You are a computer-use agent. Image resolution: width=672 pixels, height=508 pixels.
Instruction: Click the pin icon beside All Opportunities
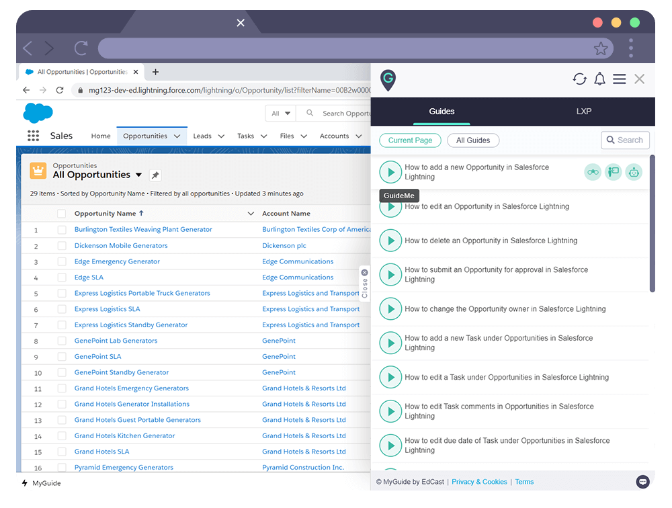point(155,175)
